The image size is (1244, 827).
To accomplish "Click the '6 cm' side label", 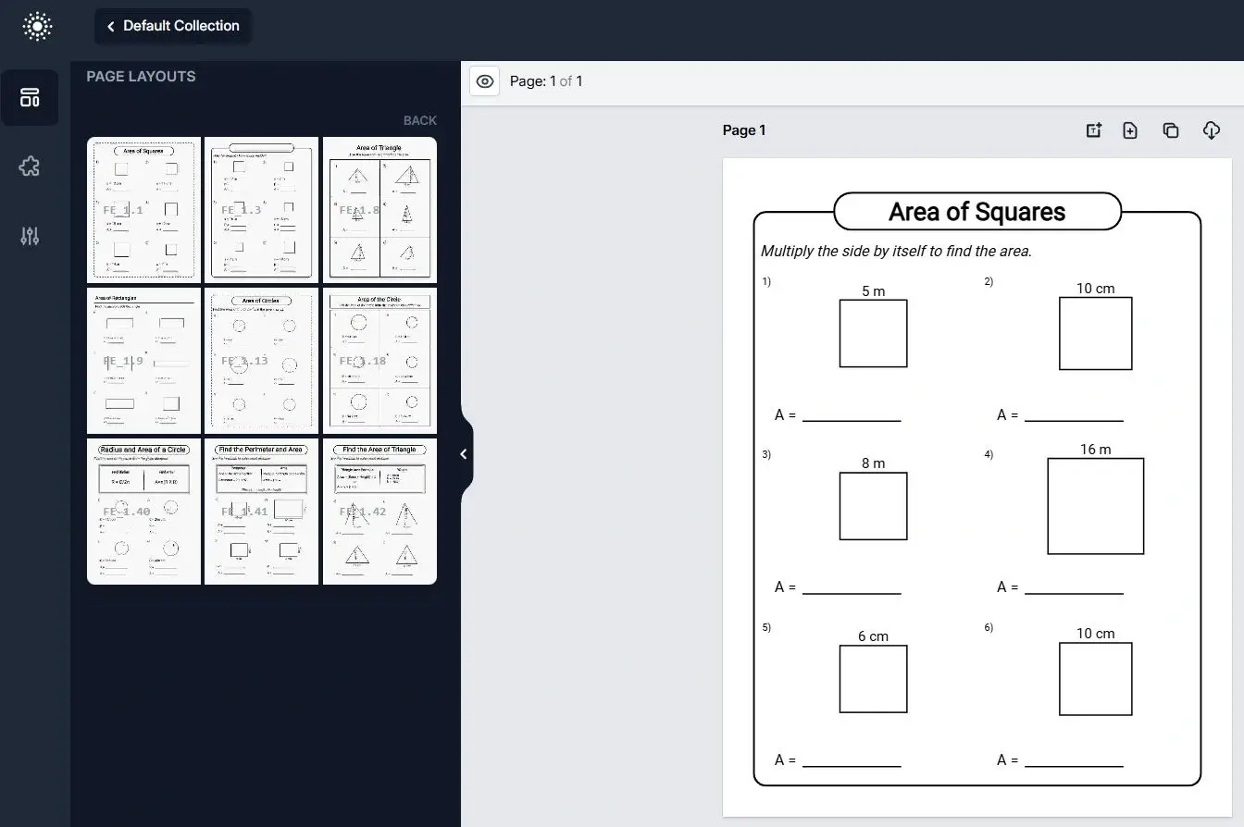I will click(873, 636).
